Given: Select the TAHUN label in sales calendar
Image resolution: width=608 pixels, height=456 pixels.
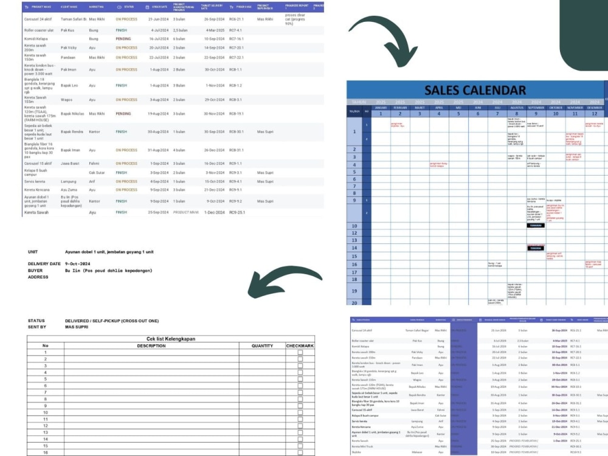Looking at the screenshot, I should [359, 102].
